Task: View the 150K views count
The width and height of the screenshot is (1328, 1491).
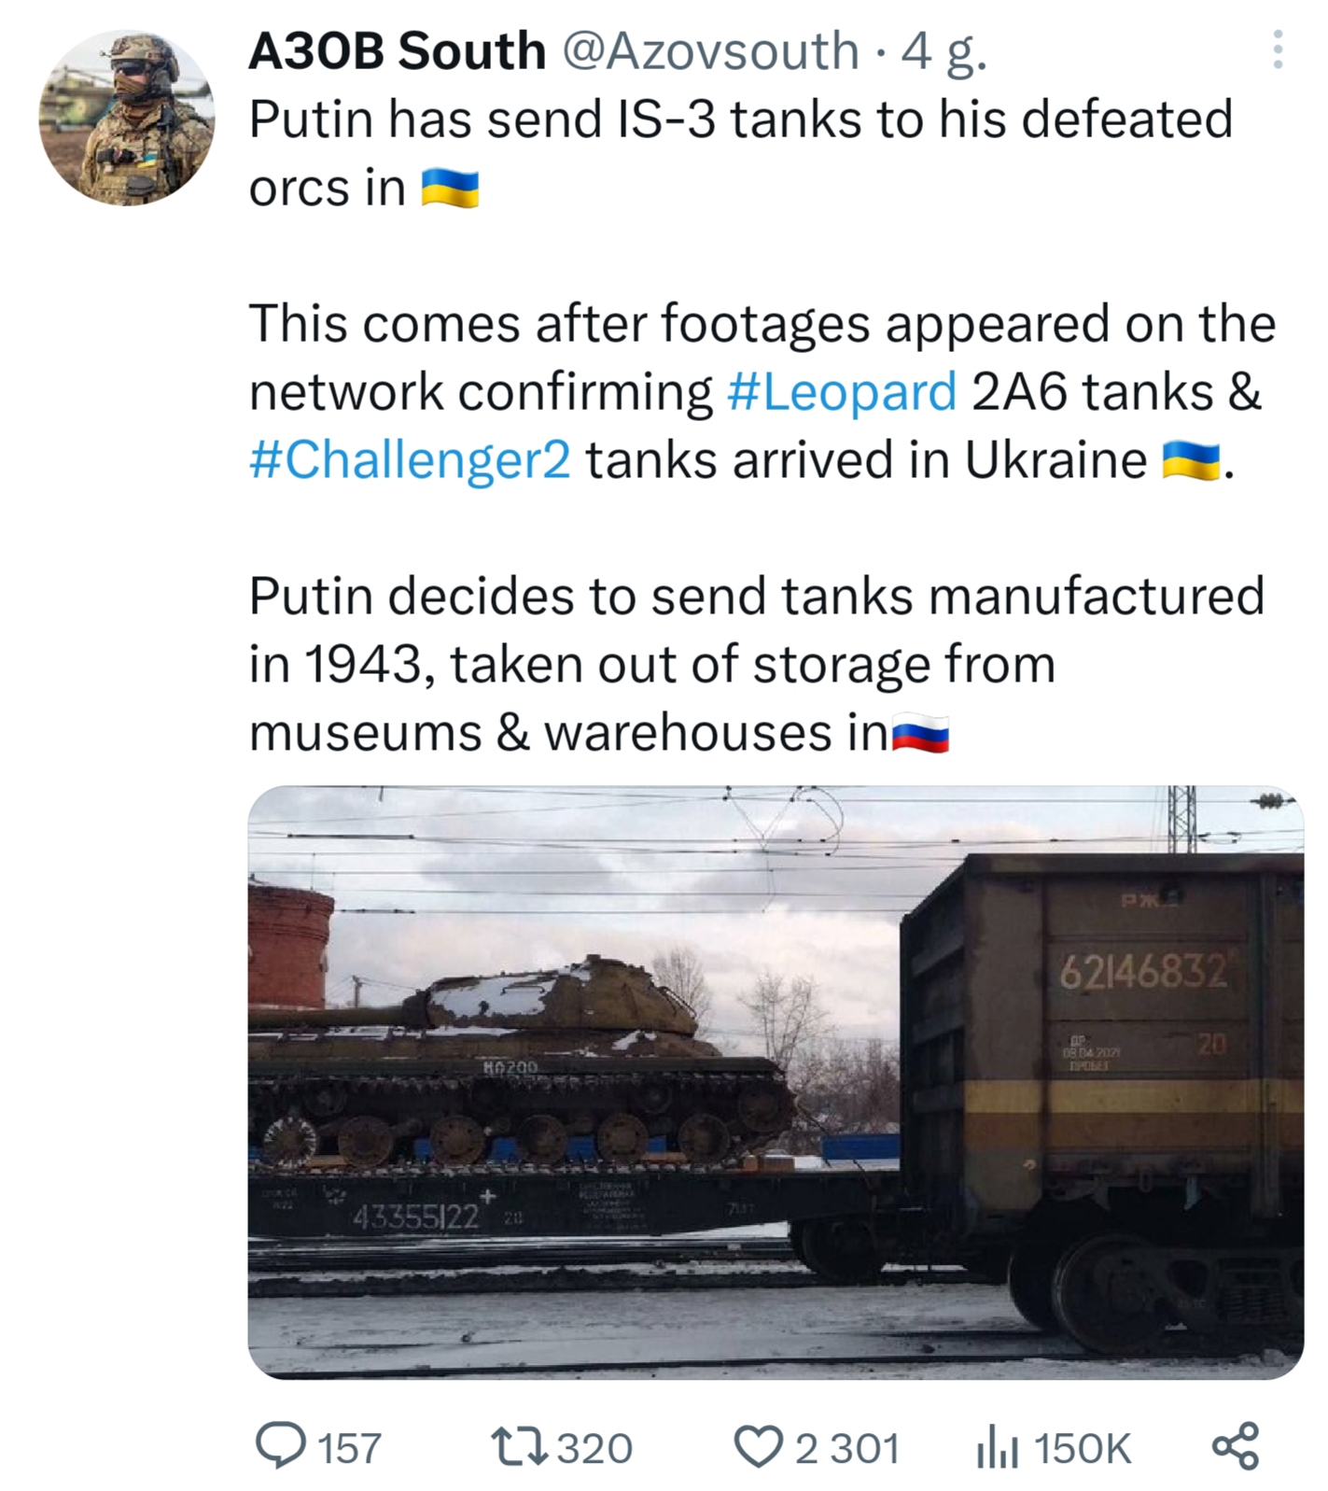Action: tap(1082, 1449)
